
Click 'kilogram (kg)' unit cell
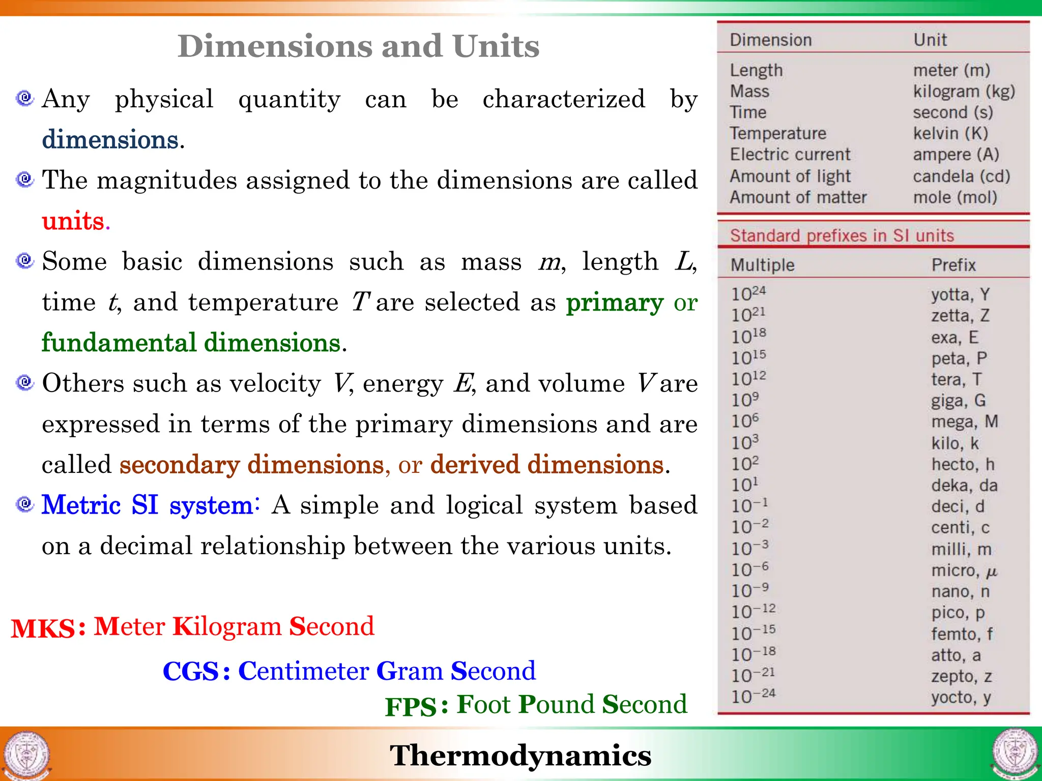[x=964, y=92]
